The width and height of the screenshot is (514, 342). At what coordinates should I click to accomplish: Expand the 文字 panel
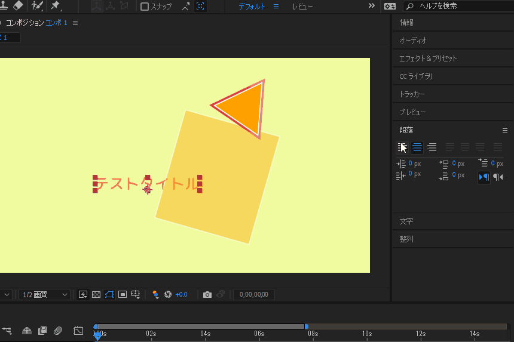(x=406, y=221)
